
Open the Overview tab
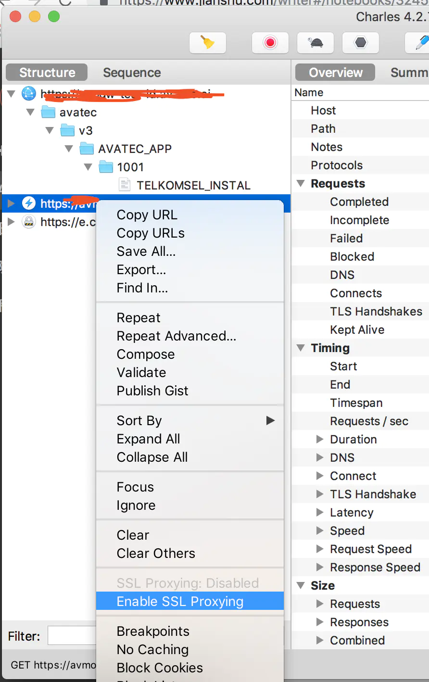(x=335, y=73)
